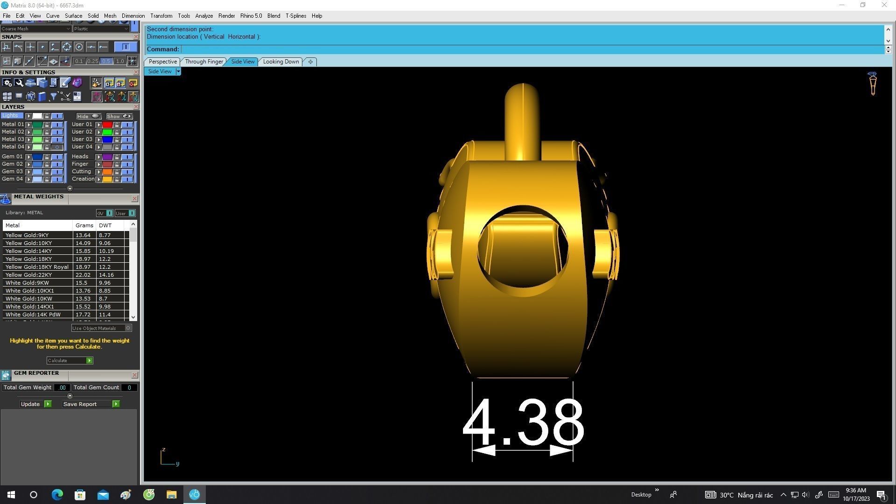Click the funnel selection filter icon
This screenshot has width=896, height=504.
(x=54, y=97)
